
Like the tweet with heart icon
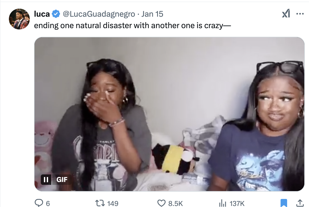click(161, 203)
